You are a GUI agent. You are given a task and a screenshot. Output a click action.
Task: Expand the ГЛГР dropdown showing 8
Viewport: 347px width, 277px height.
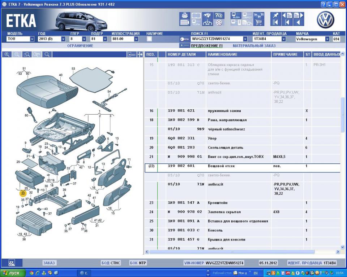84,39
